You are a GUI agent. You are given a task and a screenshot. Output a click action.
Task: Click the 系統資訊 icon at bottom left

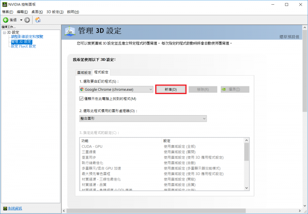coord(5,208)
